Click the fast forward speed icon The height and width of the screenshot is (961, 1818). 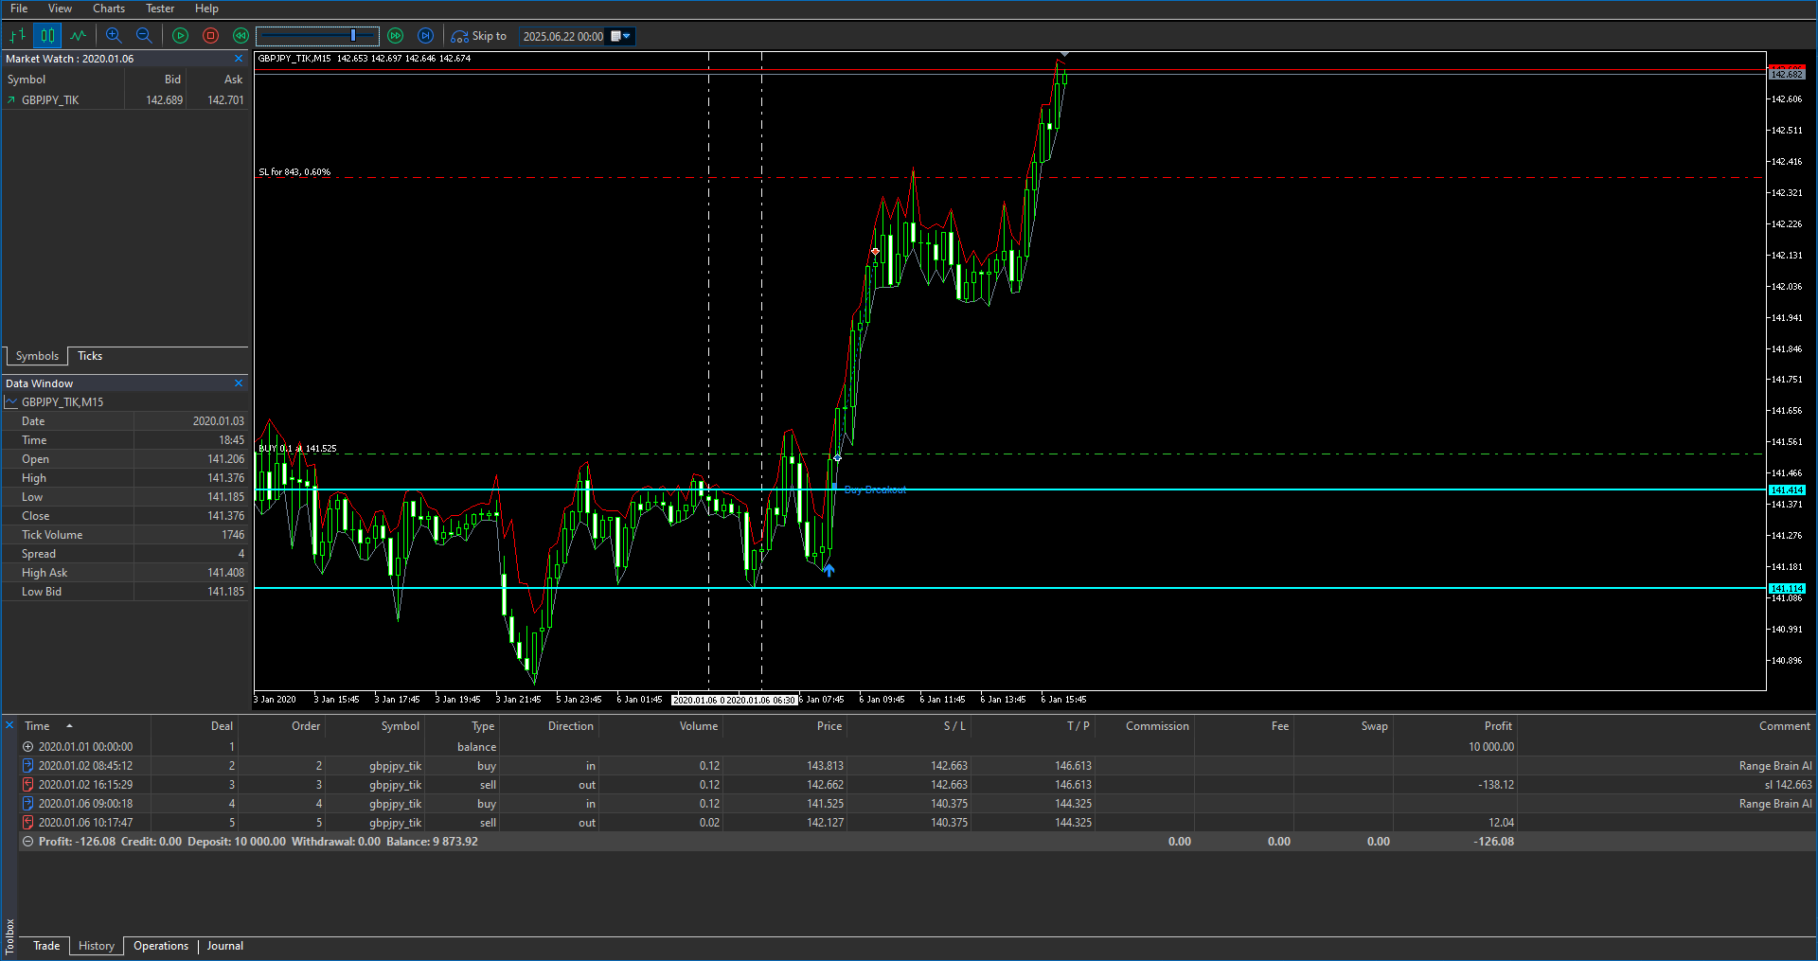[396, 36]
